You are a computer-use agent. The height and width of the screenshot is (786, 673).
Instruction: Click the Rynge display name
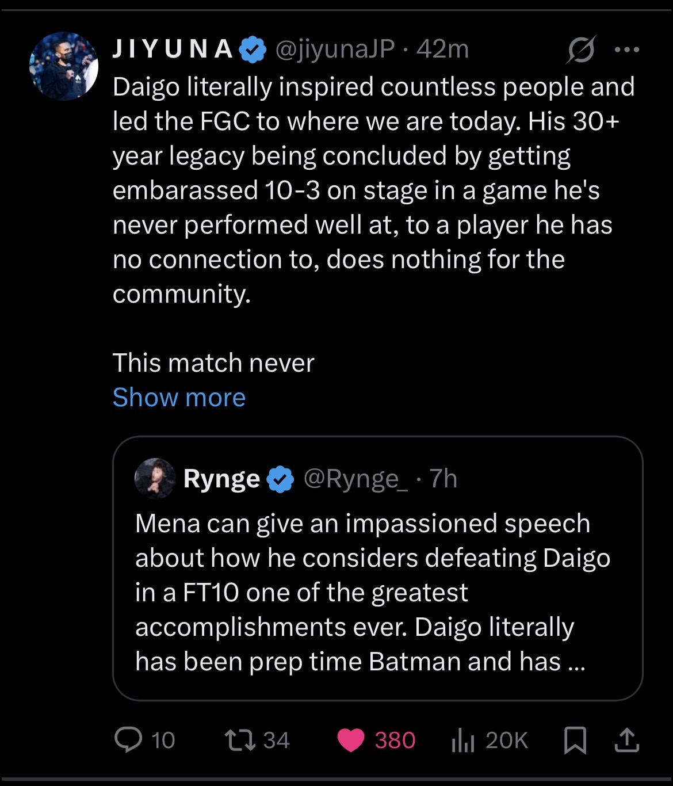(x=221, y=479)
